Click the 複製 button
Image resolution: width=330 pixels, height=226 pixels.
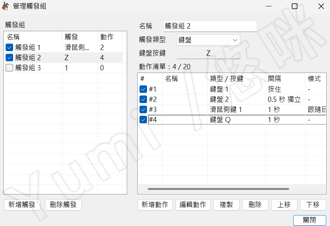226,205
